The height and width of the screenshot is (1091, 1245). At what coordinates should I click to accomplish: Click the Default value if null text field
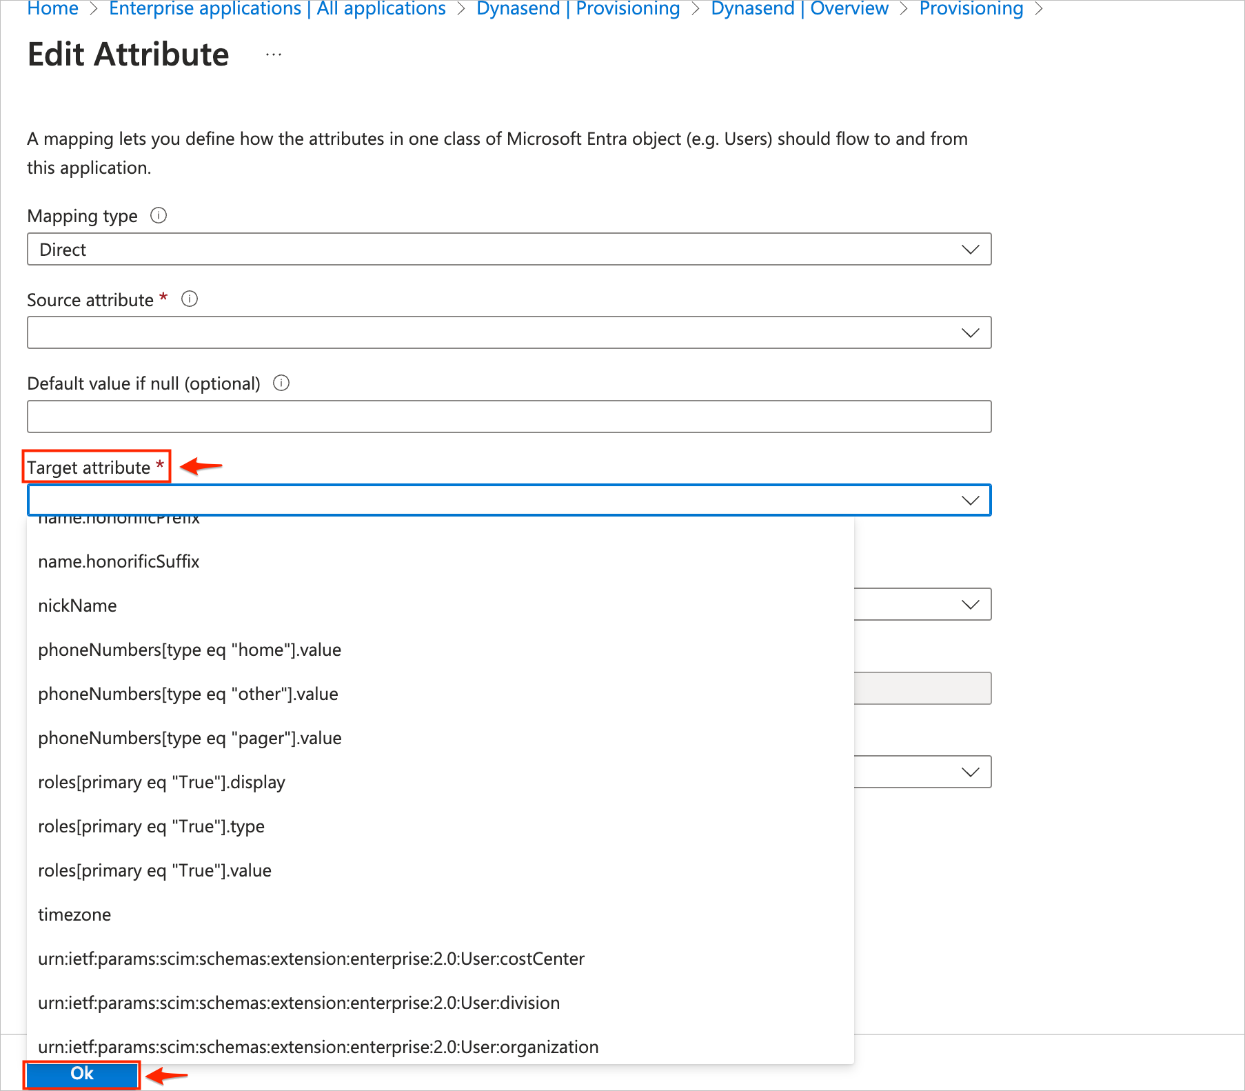point(509,417)
